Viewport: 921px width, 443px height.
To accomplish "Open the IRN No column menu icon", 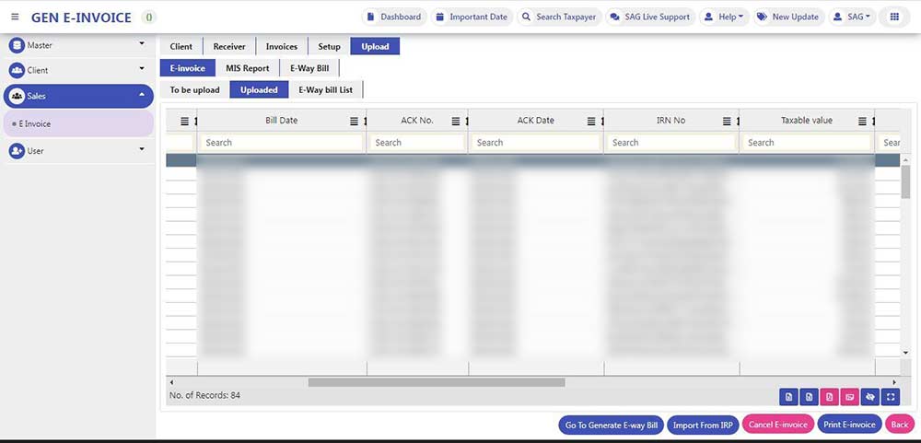I will tap(728, 122).
